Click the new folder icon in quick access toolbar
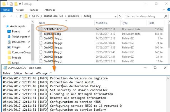 click(x=16, y=4)
